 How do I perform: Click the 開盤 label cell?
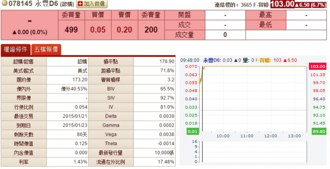(185, 15)
